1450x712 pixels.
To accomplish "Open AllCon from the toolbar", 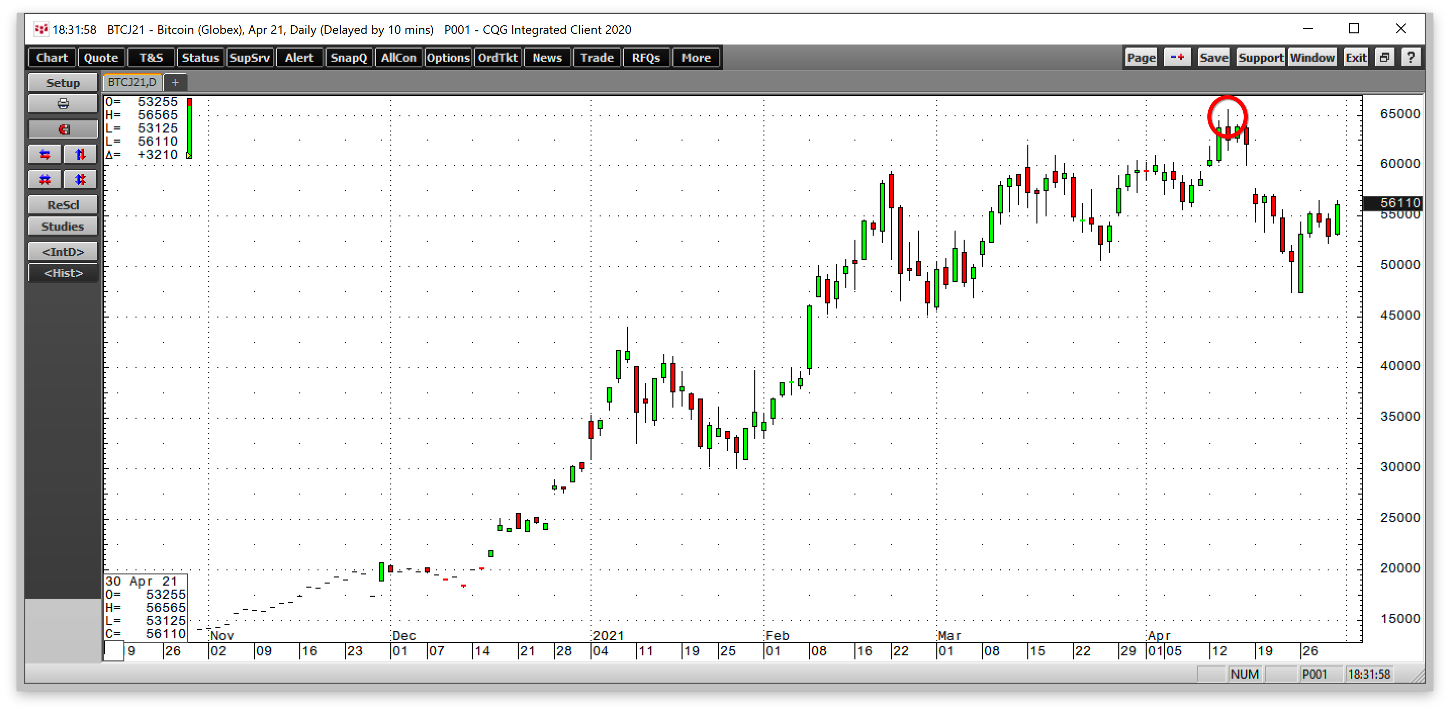I will (398, 58).
